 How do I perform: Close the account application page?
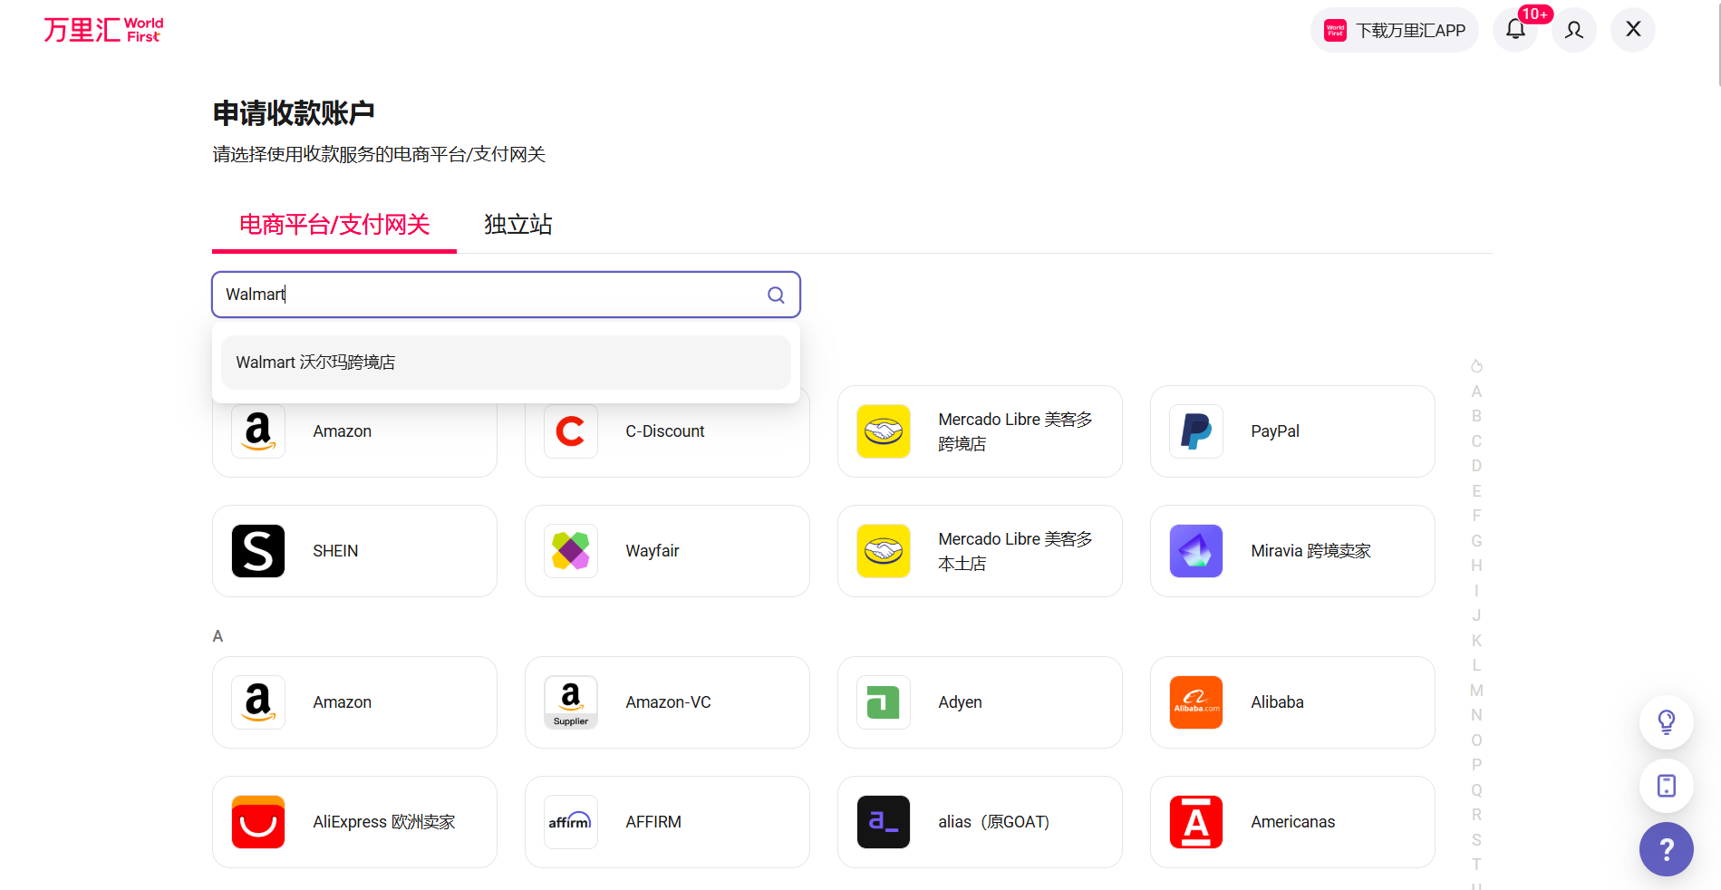click(1633, 30)
